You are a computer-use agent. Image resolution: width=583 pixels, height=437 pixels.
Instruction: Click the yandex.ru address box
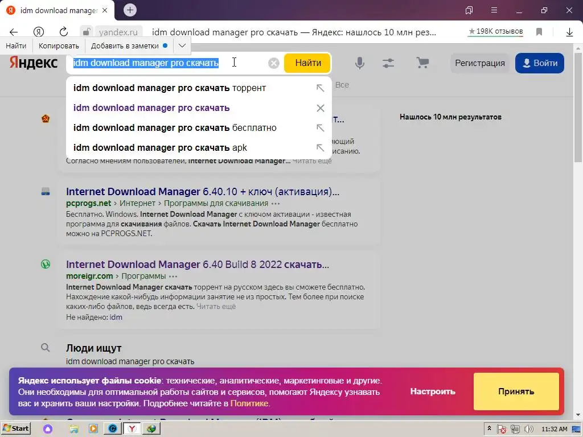click(x=118, y=32)
